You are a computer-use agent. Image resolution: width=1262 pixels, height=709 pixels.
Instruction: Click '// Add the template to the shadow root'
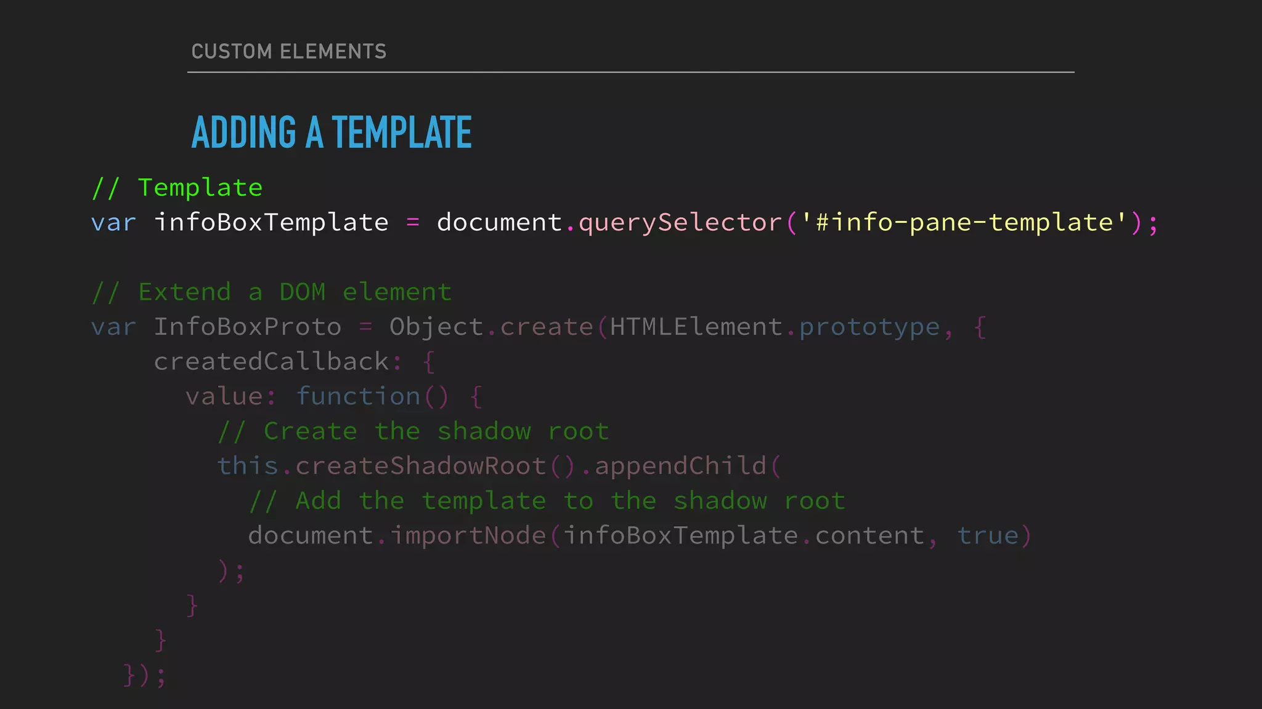click(x=547, y=501)
